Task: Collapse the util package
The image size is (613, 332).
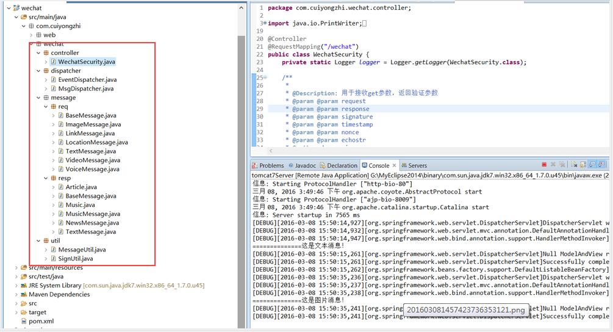Action: point(38,240)
